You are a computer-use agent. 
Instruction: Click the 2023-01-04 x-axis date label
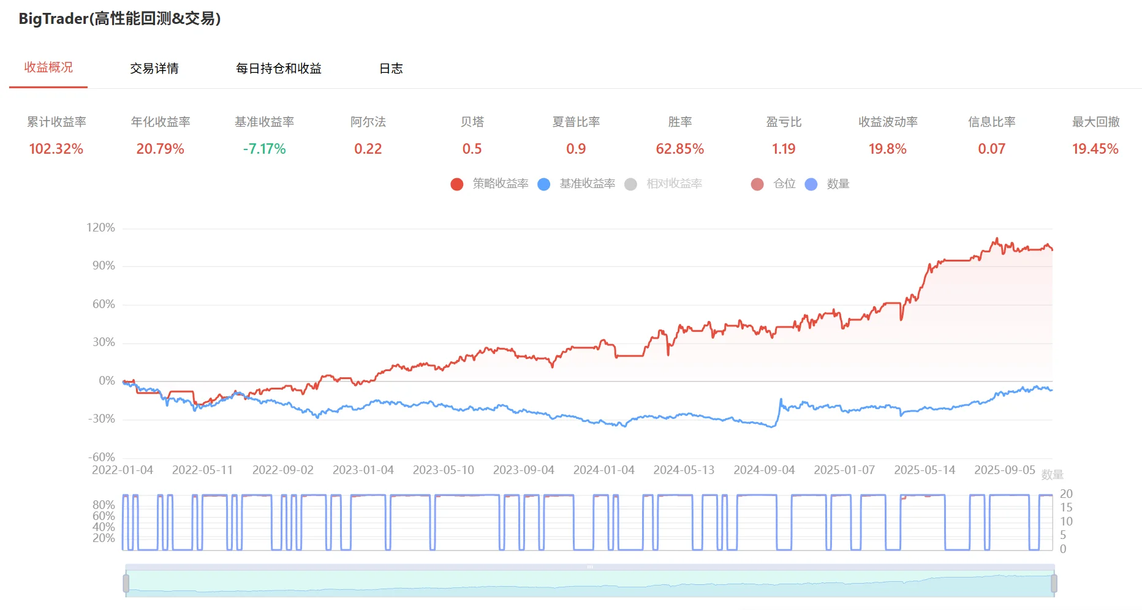pyautogui.click(x=363, y=470)
